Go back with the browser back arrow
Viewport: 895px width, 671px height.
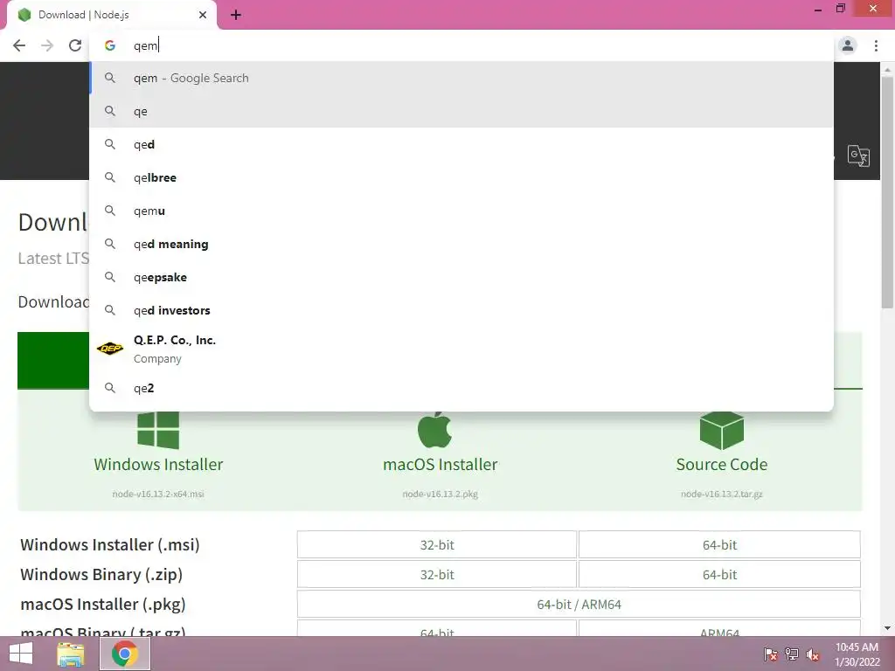click(x=19, y=45)
